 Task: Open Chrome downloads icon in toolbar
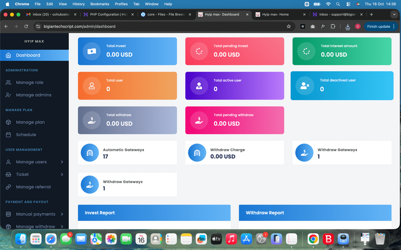click(x=348, y=26)
